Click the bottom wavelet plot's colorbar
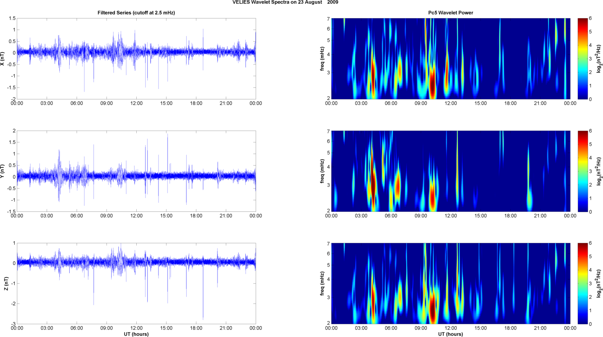Screen dimensions: 603x337 point(582,284)
